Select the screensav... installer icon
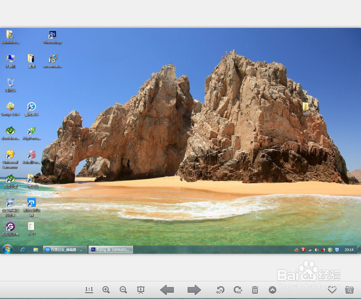Image resolution: width=361 pixels, height=299 pixels. click(52, 61)
